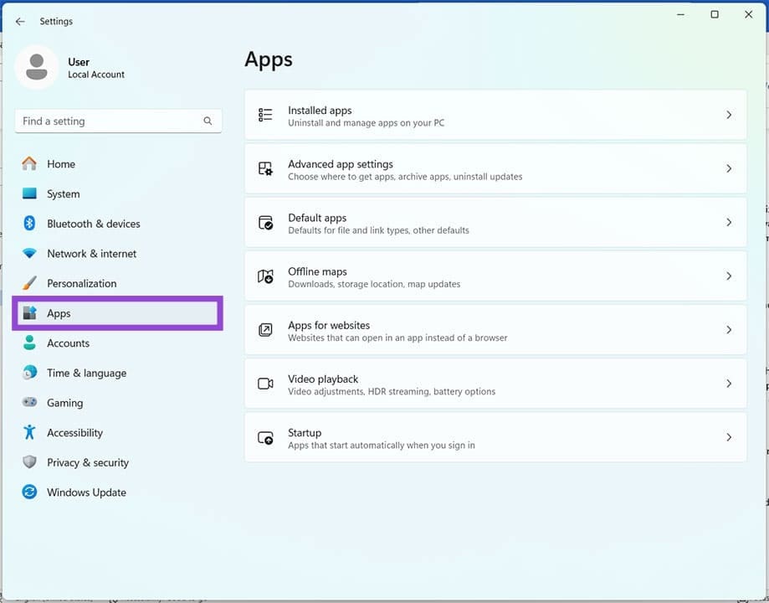769x603 pixels.
Task: Expand the Advanced app settings chevron
Action: pos(729,168)
